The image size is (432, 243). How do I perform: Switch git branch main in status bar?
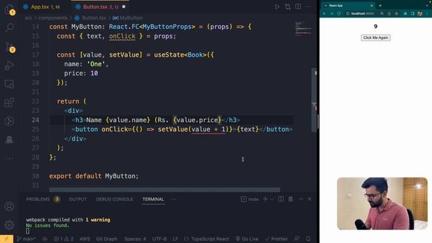click(26, 239)
